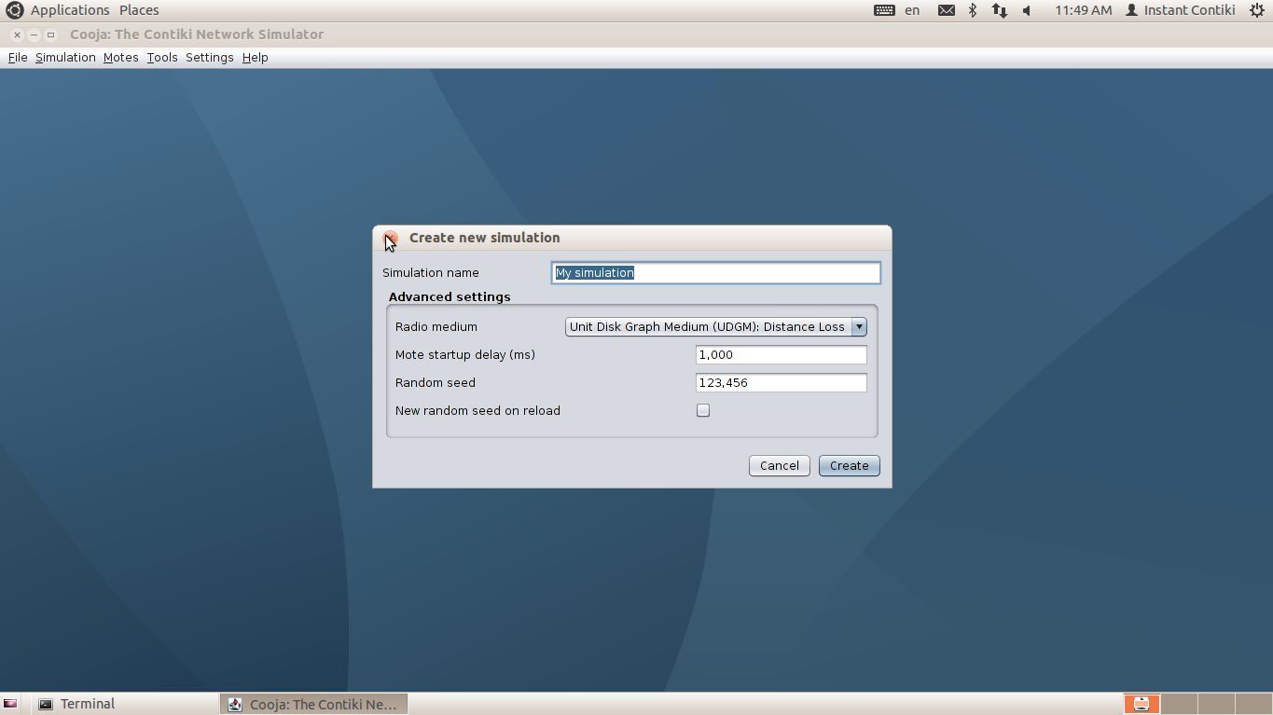The width and height of the screenshot is (1273, 715).
Task: Click the Create button
Action: (849, 466)
